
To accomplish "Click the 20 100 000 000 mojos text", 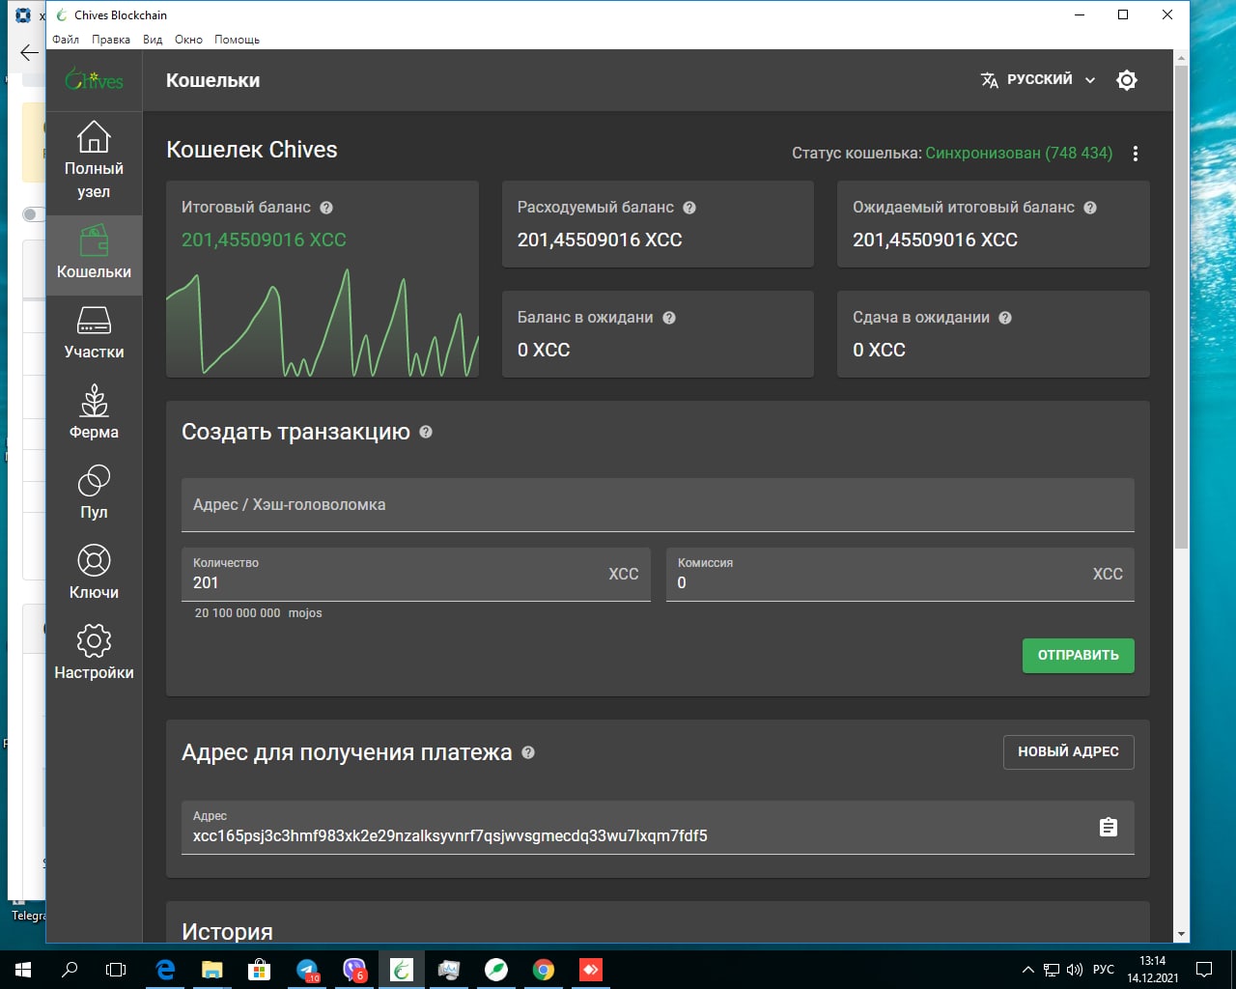I will pos(258,613).
